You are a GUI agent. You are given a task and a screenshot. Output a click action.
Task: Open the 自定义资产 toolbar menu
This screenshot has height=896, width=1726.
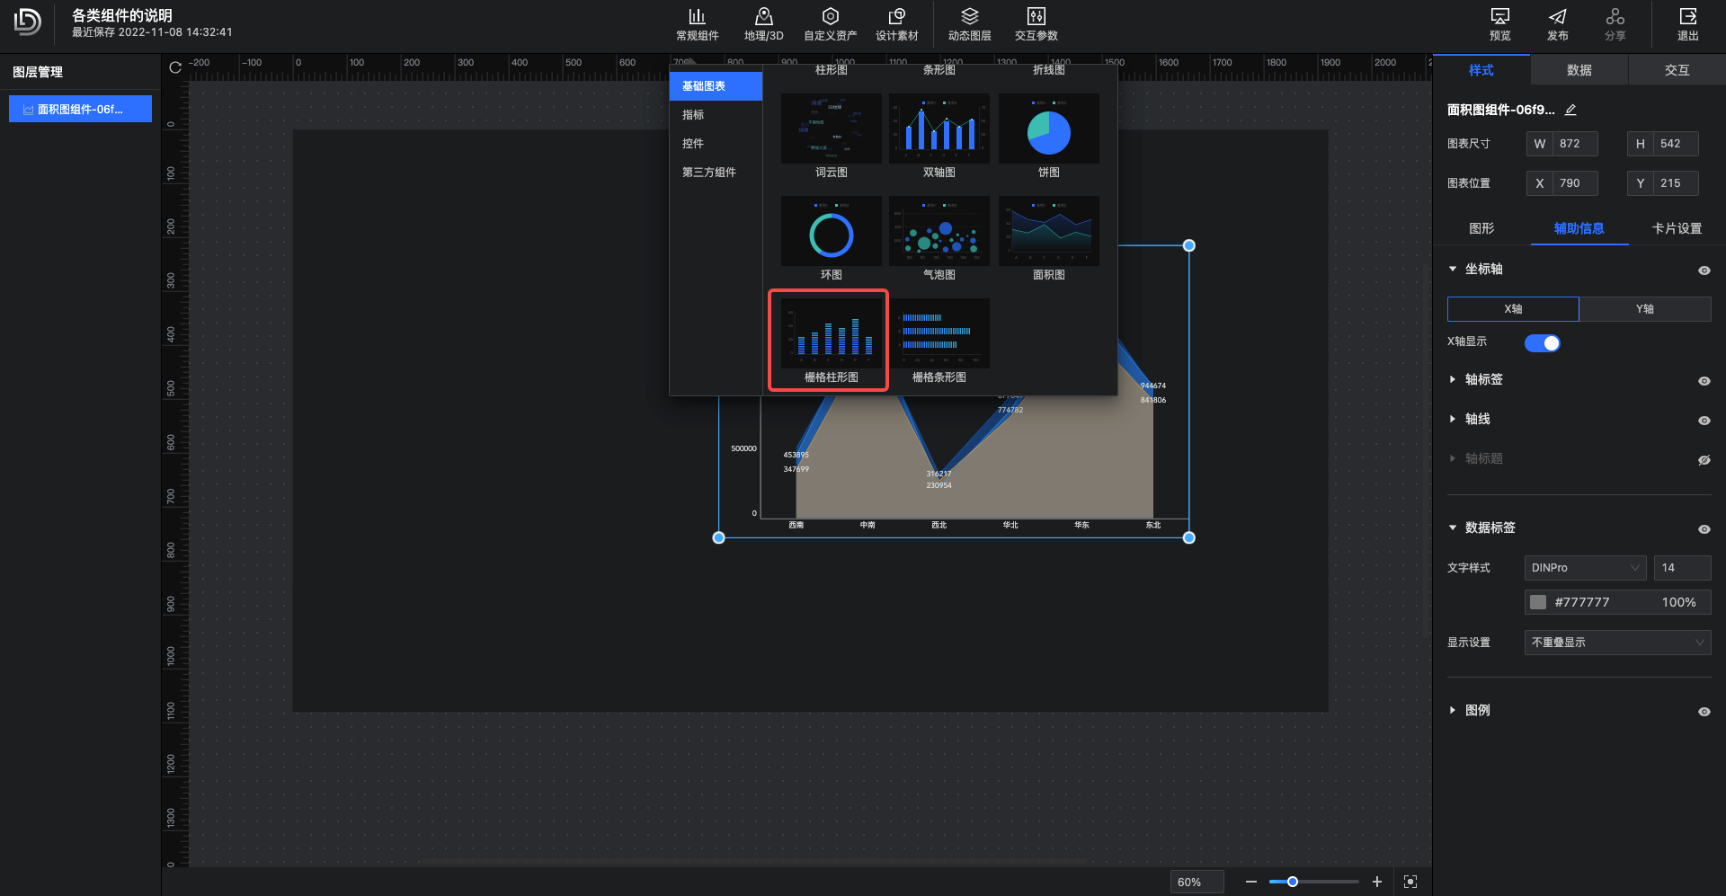click(830, 24)
